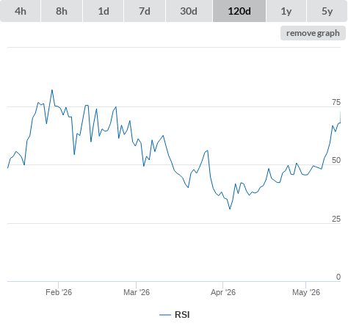Show the 1y time range
Screen dimensions: 348x334
point(286,11)
